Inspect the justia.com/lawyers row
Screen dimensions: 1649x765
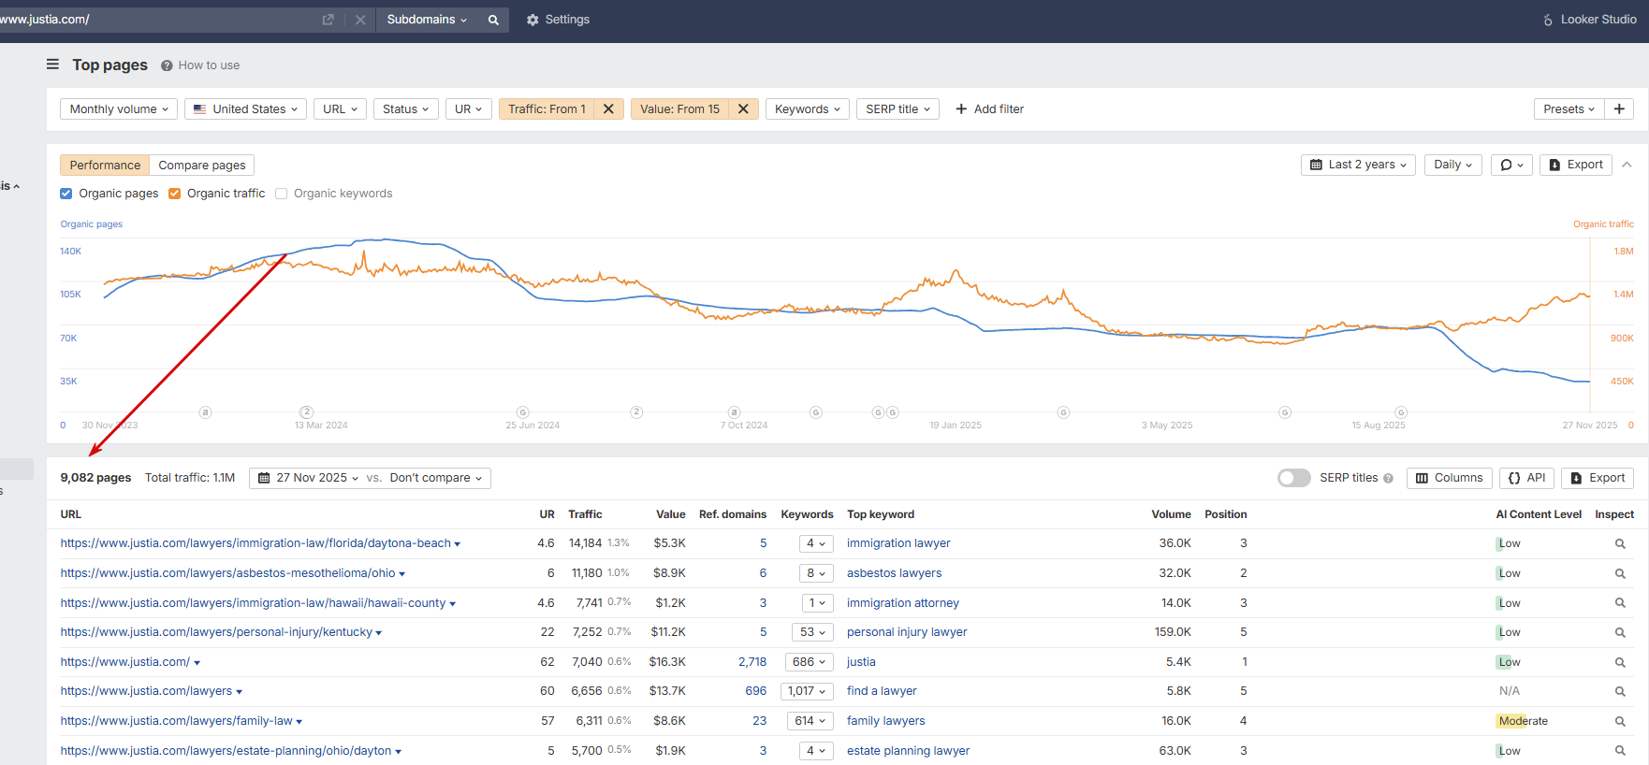[x=1620, y=691]
